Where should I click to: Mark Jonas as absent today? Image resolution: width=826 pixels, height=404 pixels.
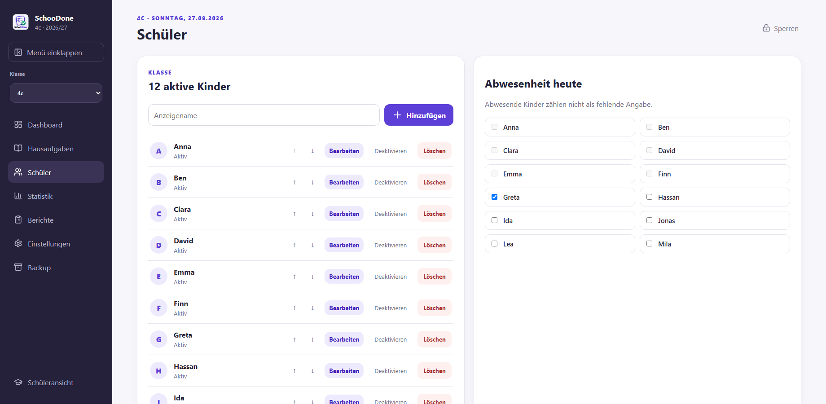tap(649, 220)
